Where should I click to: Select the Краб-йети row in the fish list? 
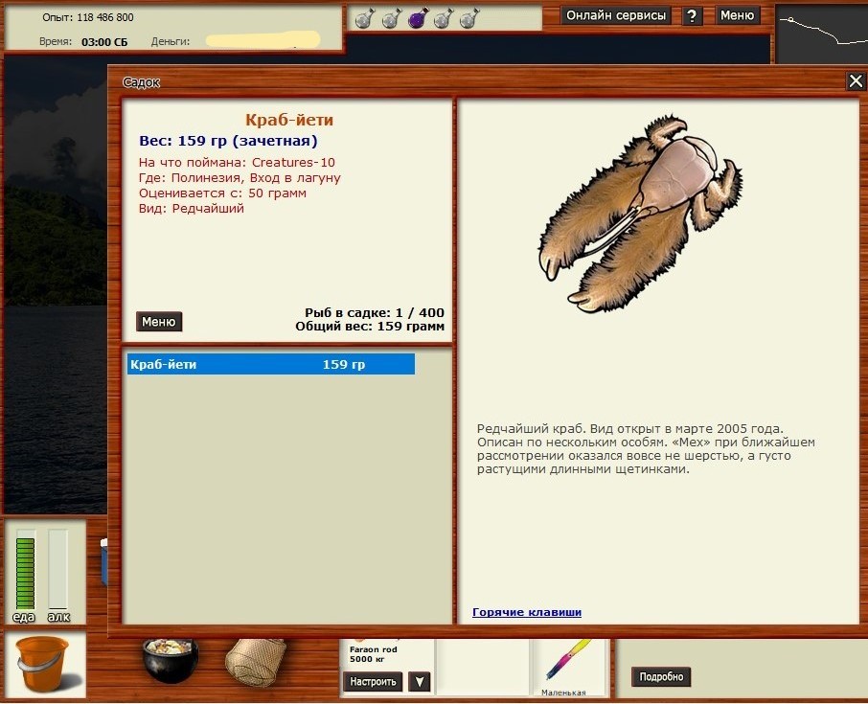pos(270,364)
